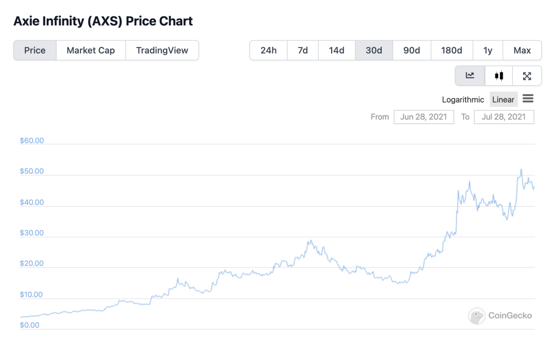This screenshot has width=549, height=341.
Task: Click the 'From' label text
Action: (380, 117)
